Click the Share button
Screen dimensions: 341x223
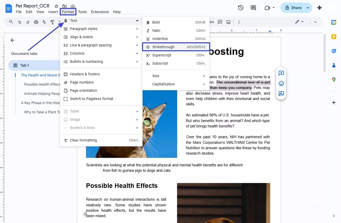click(x=293, y=8)
